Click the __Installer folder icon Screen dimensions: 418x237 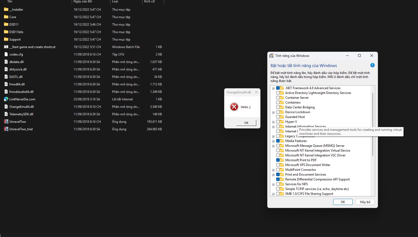(6, 10)
